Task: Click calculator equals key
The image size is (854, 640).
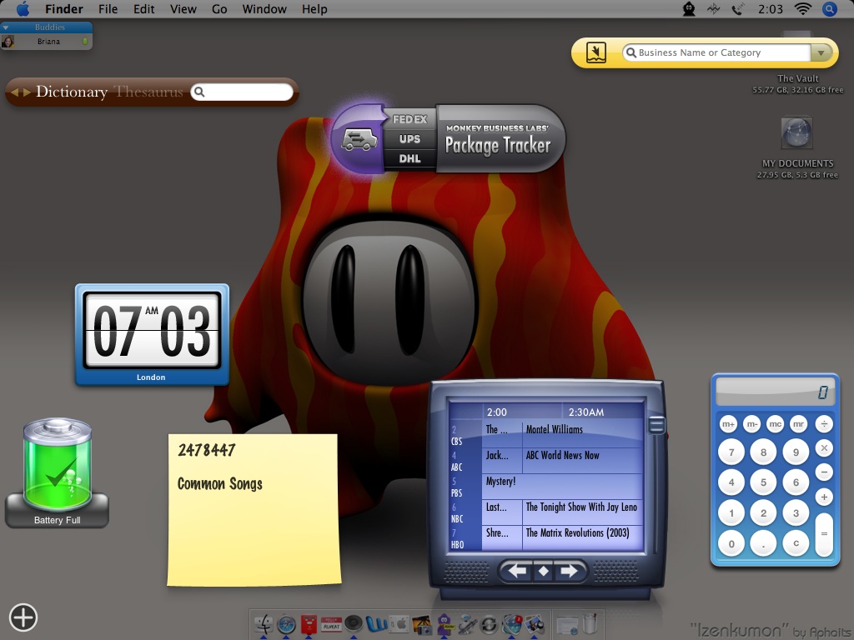Action: (x=824, y=534)
